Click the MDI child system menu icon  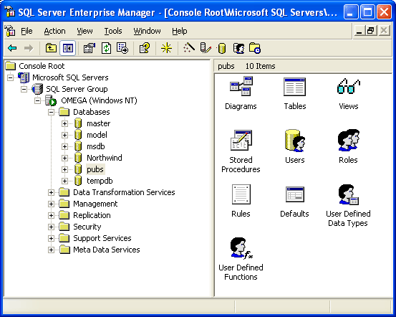point(10,31)
